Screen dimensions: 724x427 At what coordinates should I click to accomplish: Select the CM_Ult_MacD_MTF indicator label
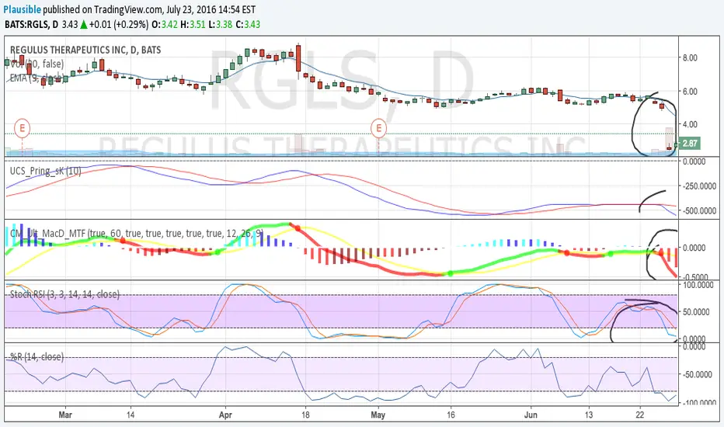137,234
